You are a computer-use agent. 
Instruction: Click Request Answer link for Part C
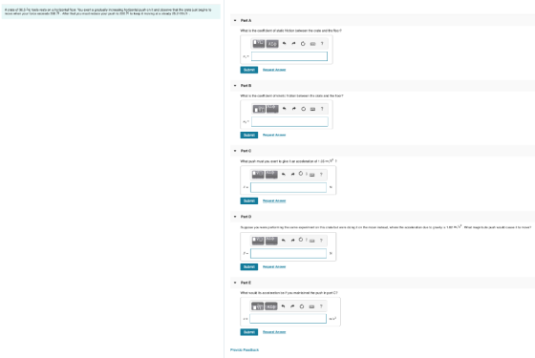coord(274,200)
